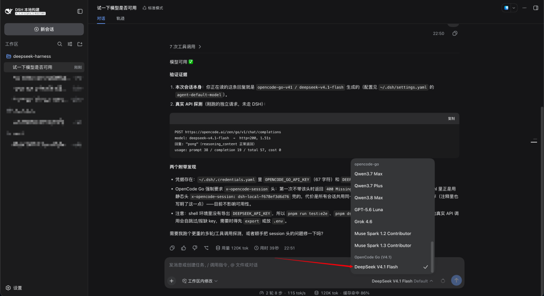Open workspace search icon
The height and width of the screenshot is (296, 544).
tap(59, 44)
